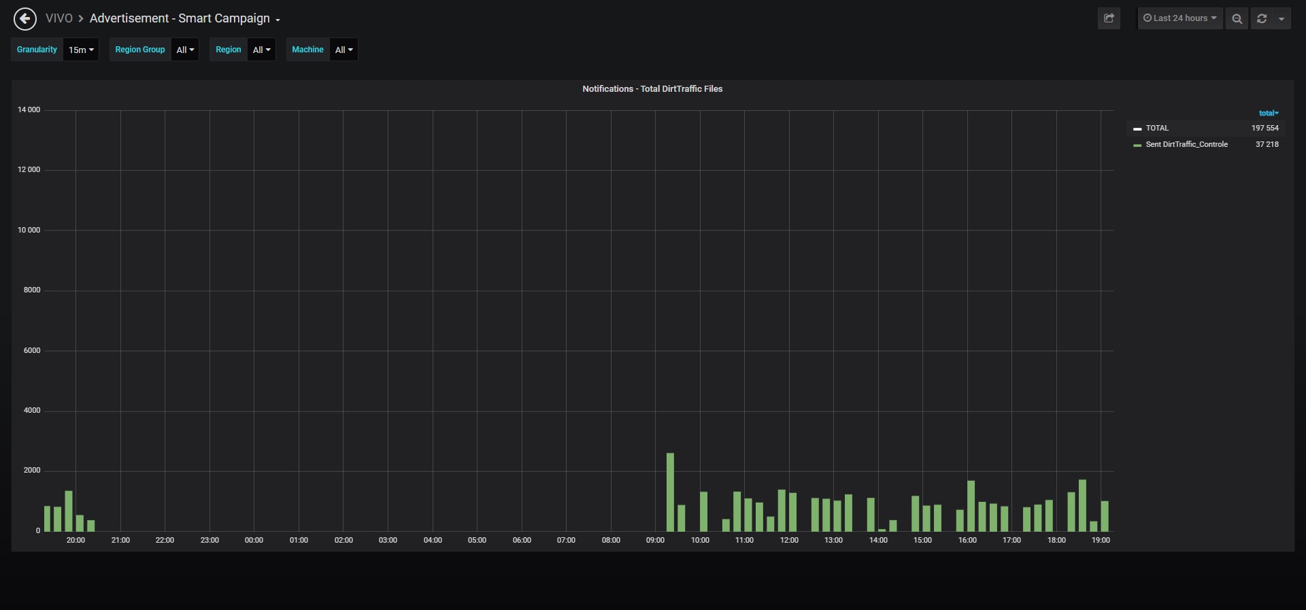Open the refresh interval dropdown arrow
Viewport: 1306px width, 610px height.
1282,18
